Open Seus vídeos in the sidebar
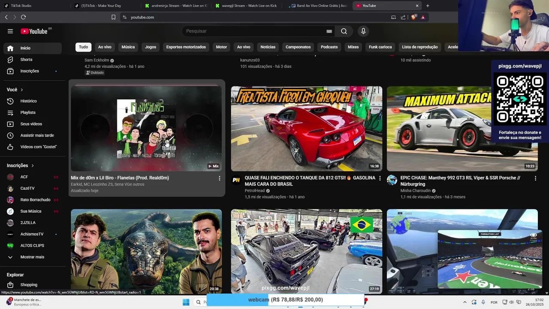Screen dimensions: 549x309 pyautogui.click(x=33, y=124)
